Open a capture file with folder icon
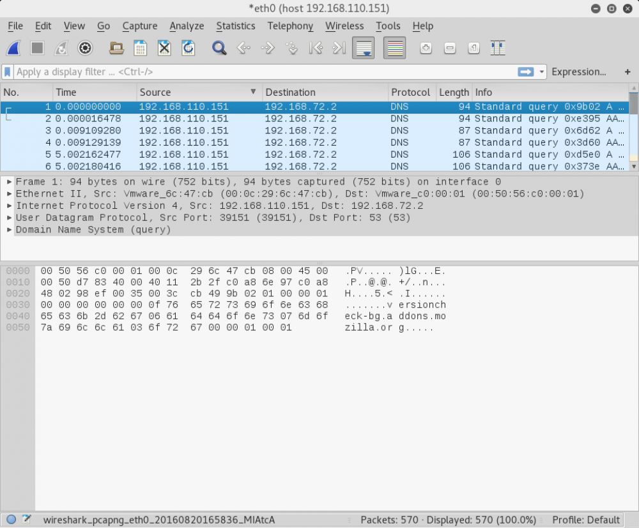The image size is (639, 528). [116, 49]
